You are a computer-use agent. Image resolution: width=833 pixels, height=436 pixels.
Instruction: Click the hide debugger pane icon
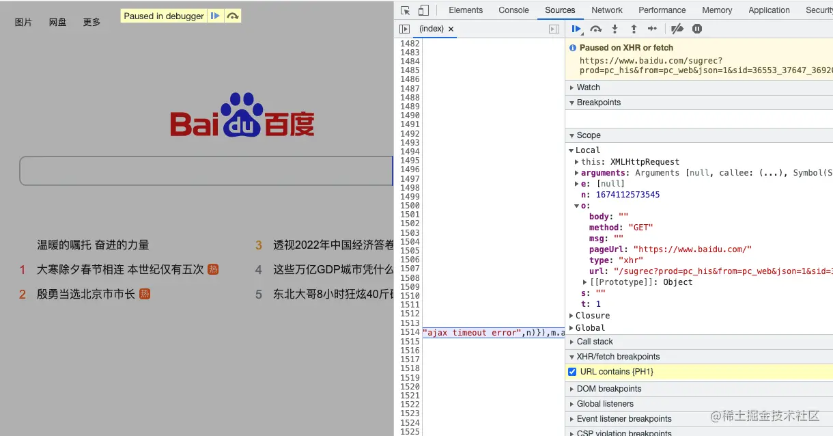(x=554, y=29)
